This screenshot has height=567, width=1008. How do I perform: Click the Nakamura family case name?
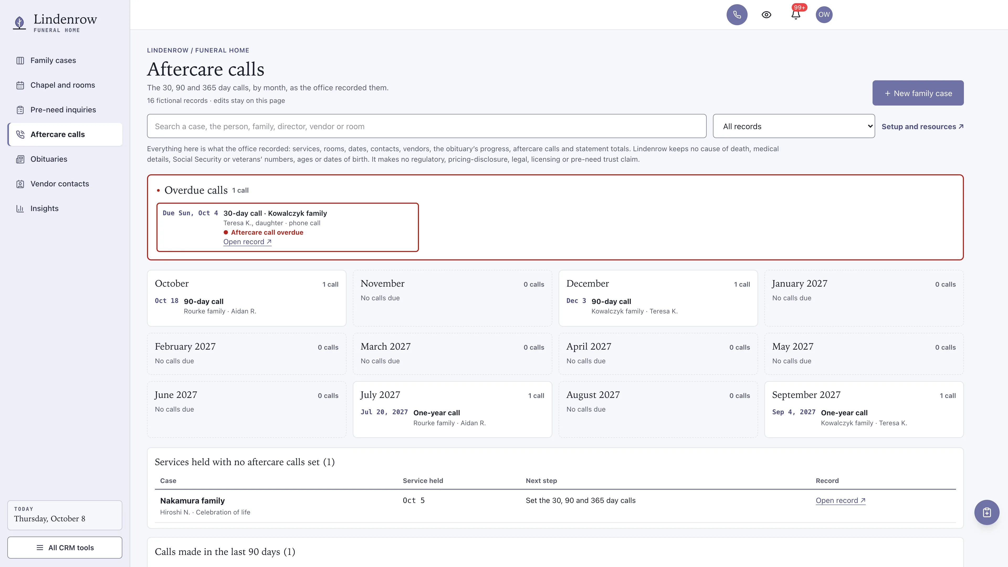pos(192,501)
